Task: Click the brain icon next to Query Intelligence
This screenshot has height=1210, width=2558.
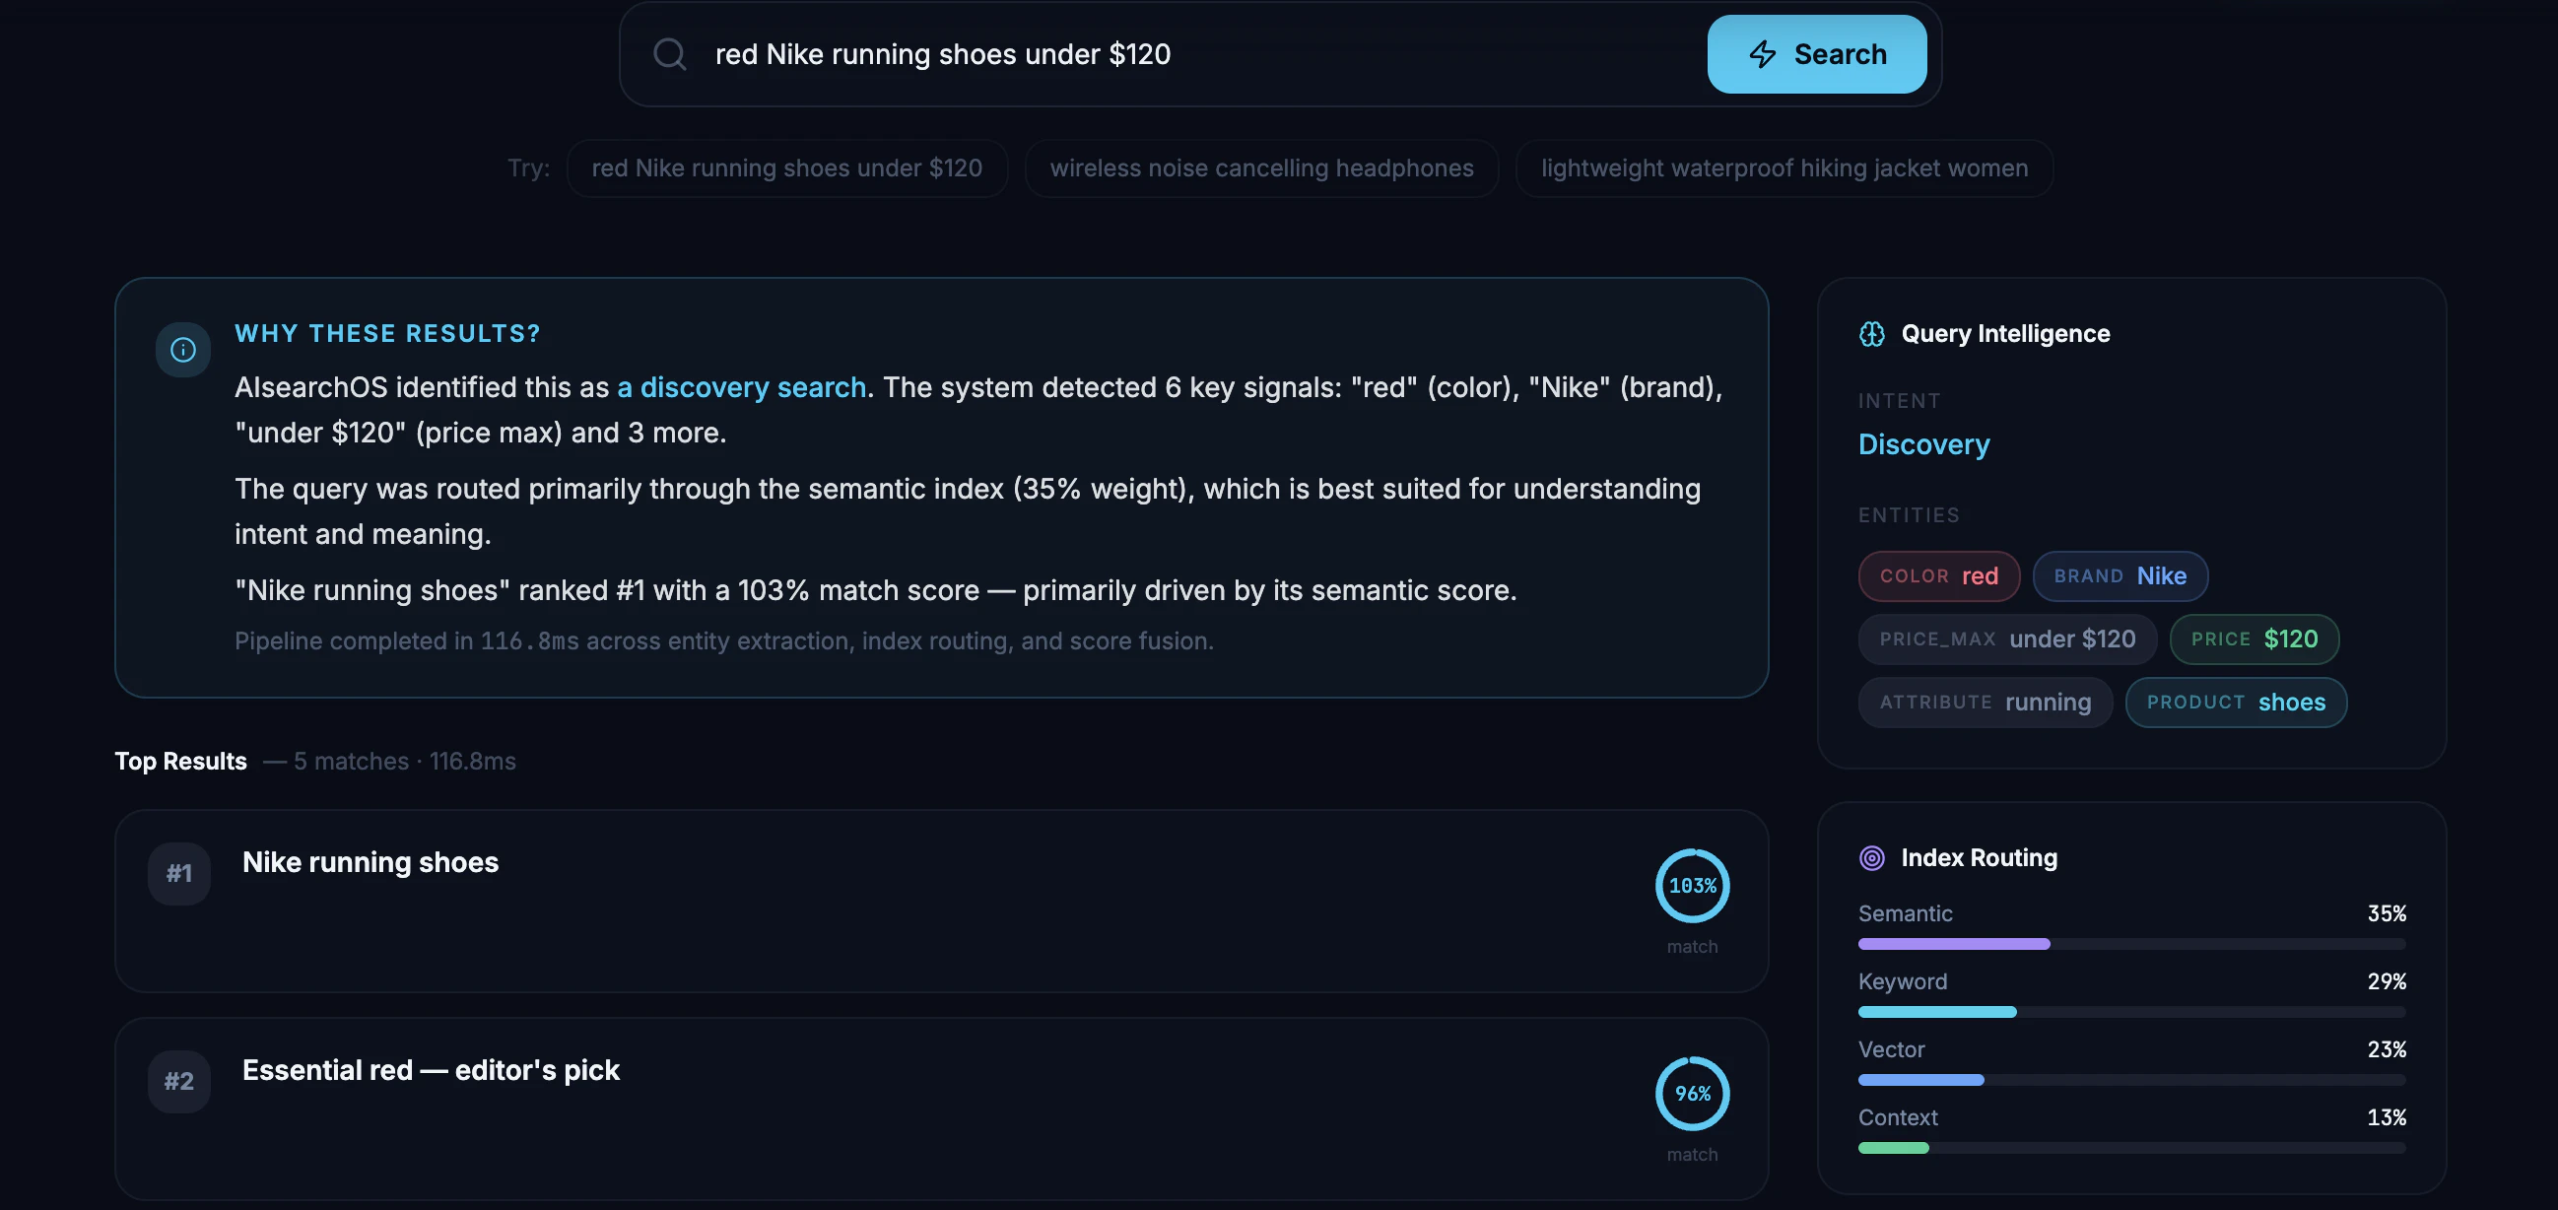Action: point(1871,333)
